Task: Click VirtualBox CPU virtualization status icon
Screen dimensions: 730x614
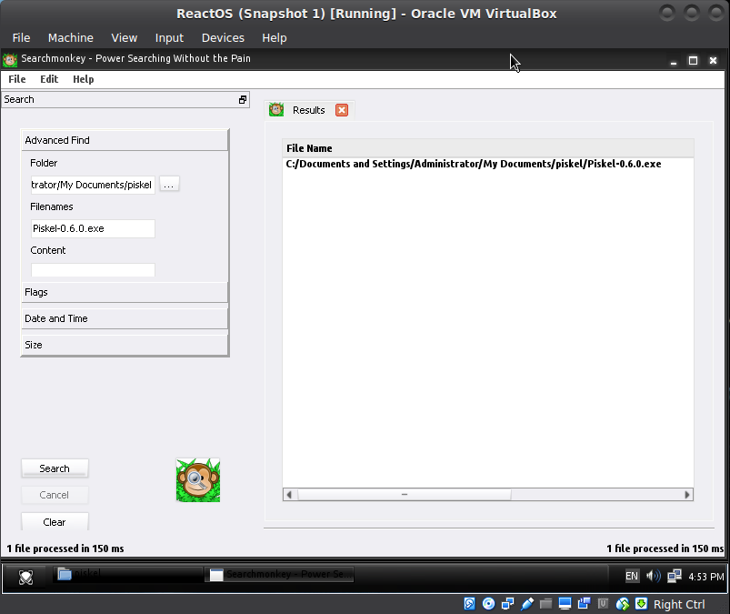Action: [603, 604]
